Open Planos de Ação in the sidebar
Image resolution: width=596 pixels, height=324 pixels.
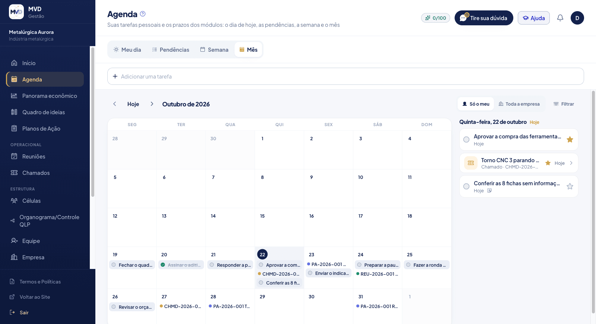[x=45, y=128]
